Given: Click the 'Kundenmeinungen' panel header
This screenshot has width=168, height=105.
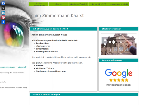Looking at the screenshot, I should click(x=119, y=60).
